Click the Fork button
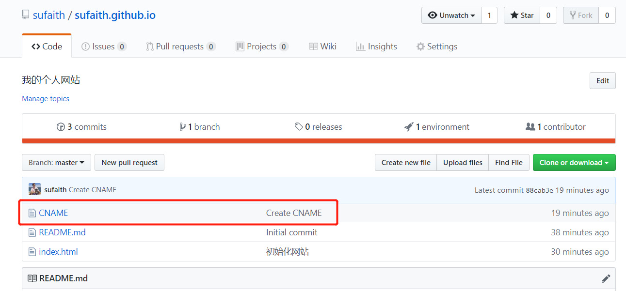The height and width of the screenshot is (291, 626). point(581,15)
